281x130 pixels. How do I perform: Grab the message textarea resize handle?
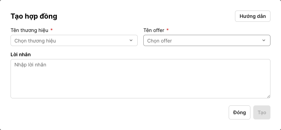pyautogui.click(x=268, y=97)
